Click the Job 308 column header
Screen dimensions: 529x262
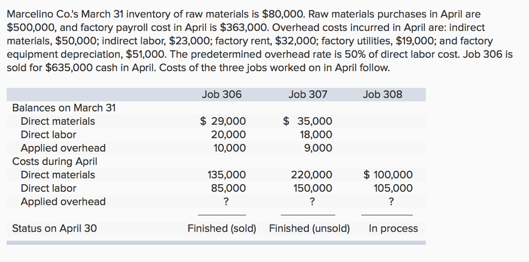382,94
